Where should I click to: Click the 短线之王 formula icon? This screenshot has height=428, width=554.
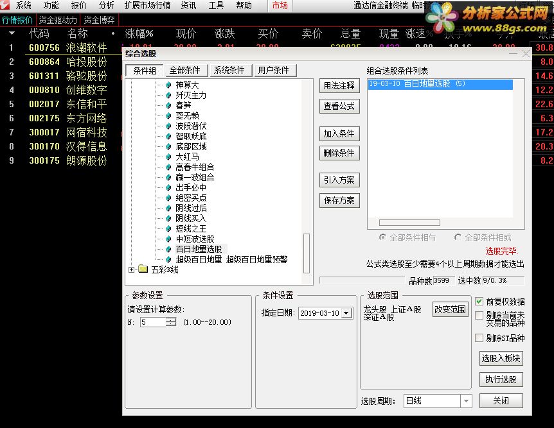[x=168, y=228]
